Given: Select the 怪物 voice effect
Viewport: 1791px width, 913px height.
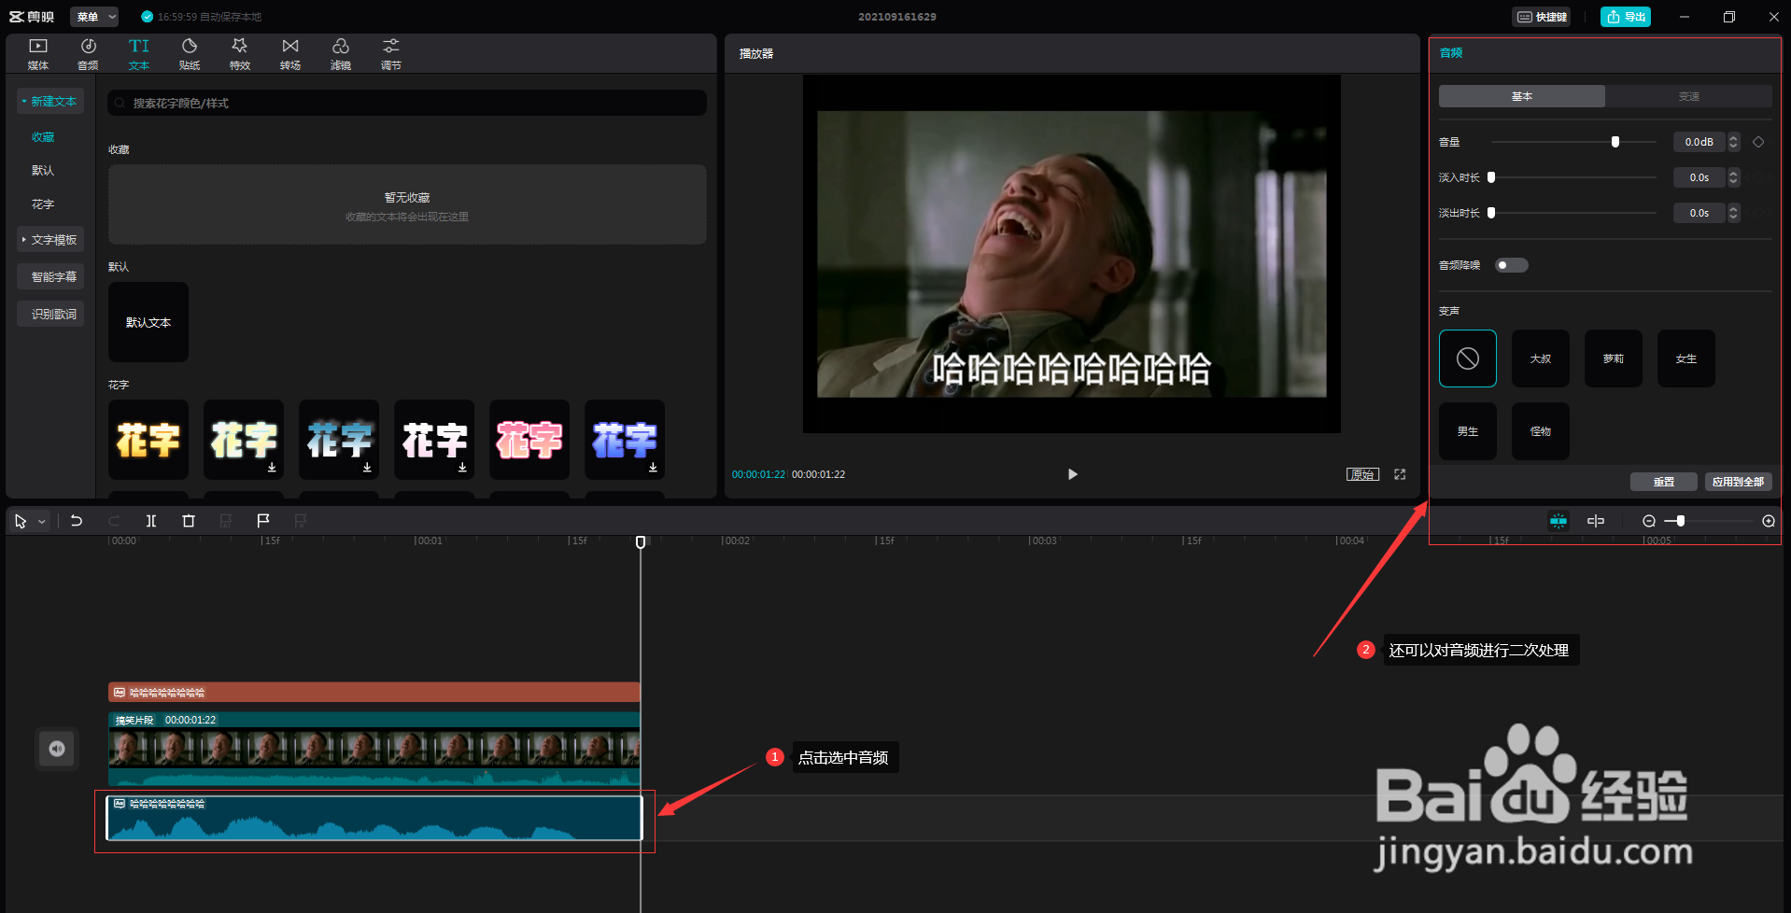Looking at the screenshot, I should [x=1541, y=431].
